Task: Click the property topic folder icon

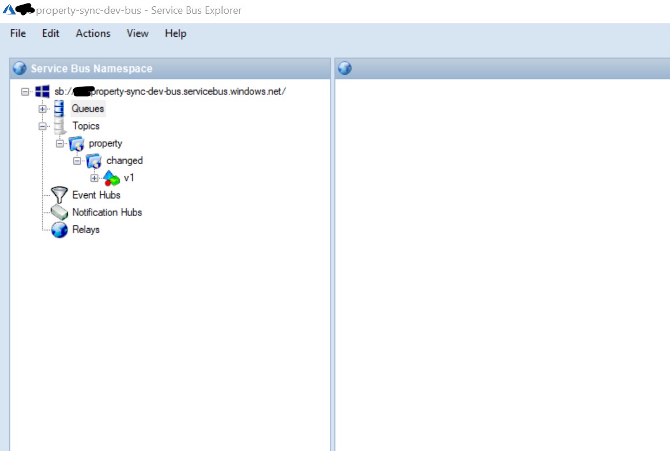Action: point(76,143)
